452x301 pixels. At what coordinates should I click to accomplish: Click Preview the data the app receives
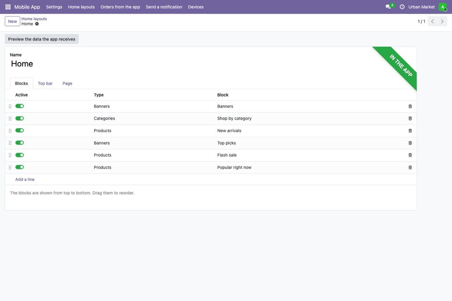tap(42, 39)
